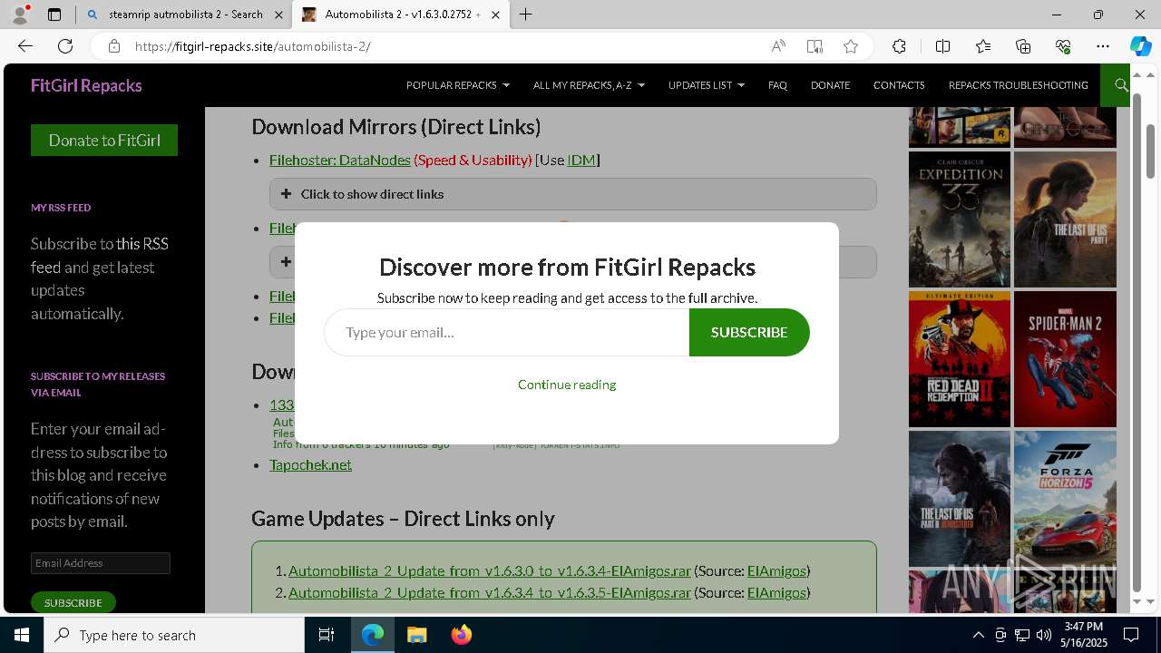Viewport: 1161px width, 653px height.
Task: Open Microsoft Edge from taskbar
Action: (373, 635)
